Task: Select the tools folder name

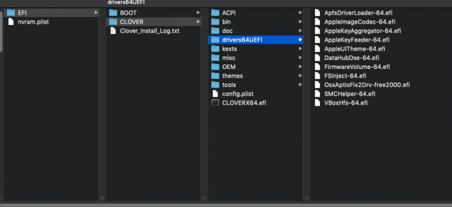Action: tap(229, 85)
